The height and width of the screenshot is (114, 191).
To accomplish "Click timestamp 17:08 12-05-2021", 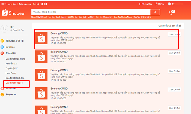I will pos(59,98).
